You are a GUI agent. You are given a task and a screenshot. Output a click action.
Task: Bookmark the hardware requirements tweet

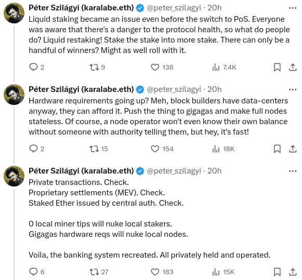277,149
